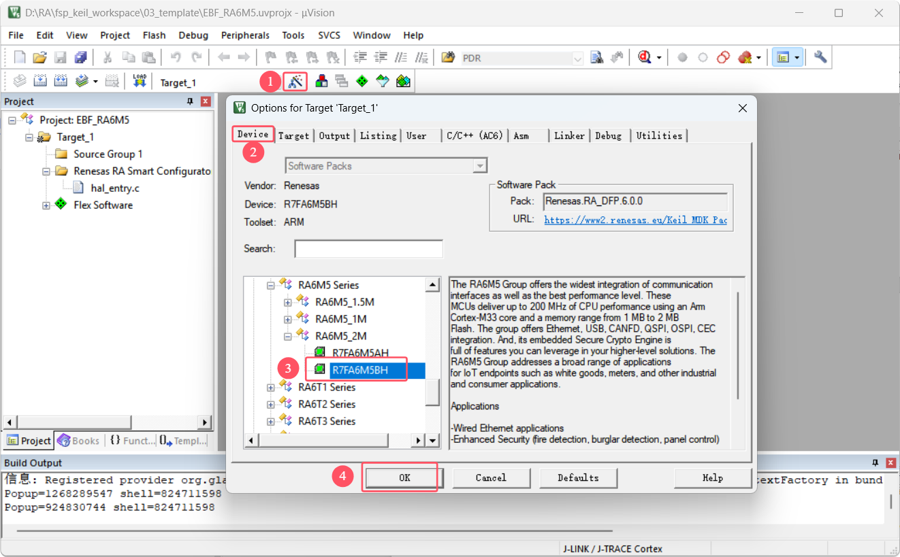Open the Renesas Keil MDK Pack URL link
This screenshot has height=557, width=900.
tap(635, 220)
